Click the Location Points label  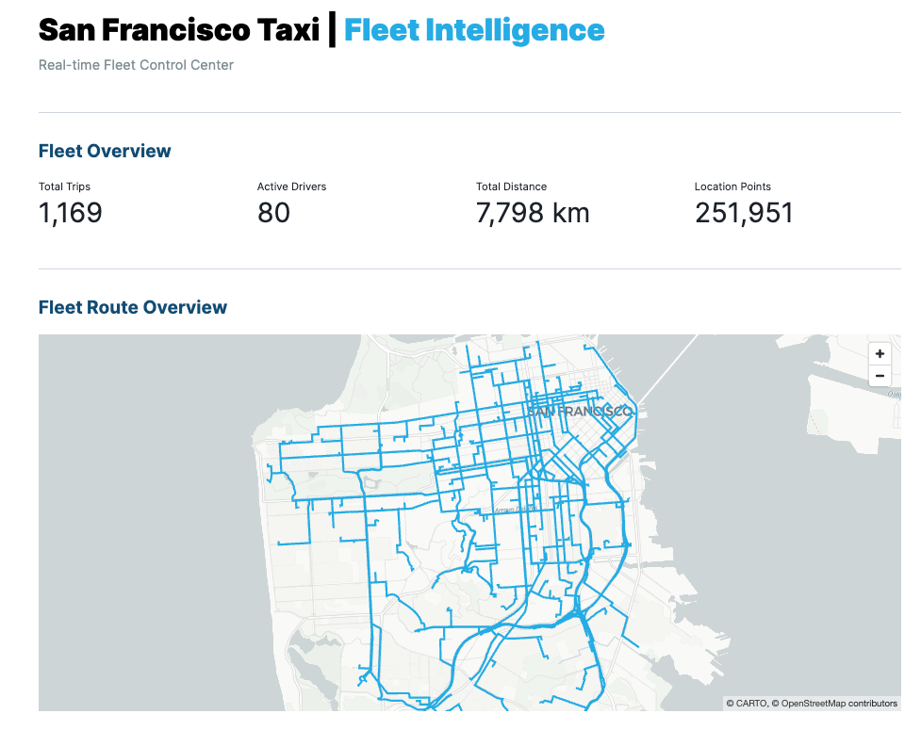(x=732, y=187)
